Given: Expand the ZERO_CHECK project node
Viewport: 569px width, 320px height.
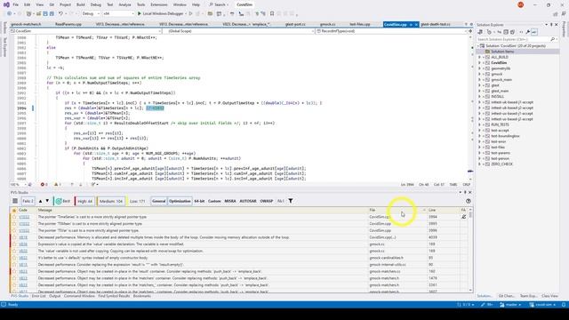Looking at the screenshot, I should click(479, 164).
